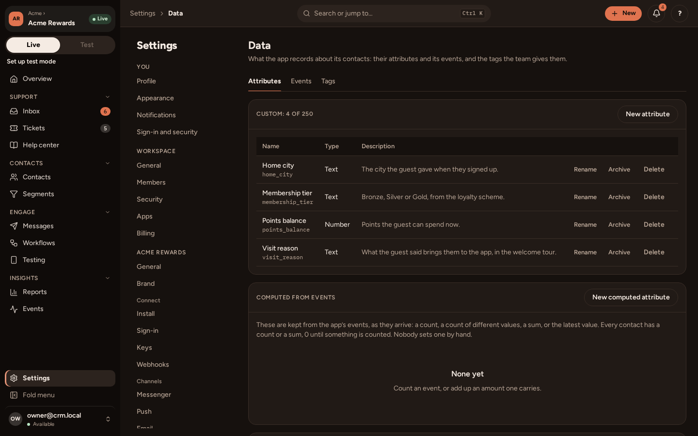The image size is (698, 436).
Task: Collapse the Support section chevron
Action: tap(108, 97)
